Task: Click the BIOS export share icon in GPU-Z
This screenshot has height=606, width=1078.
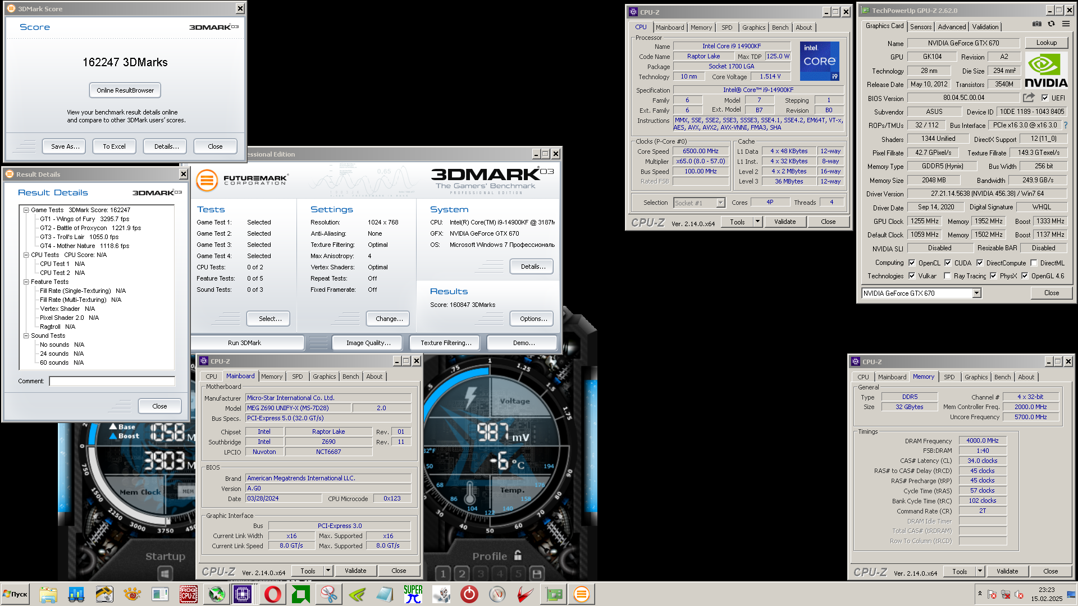Action: pyautogui.click(x=1029, y=98)
